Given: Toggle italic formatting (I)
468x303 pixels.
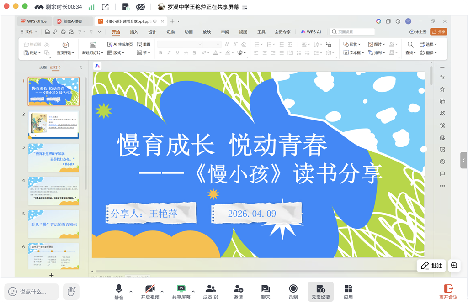Looking at the screenshot, I should [169, 53].
